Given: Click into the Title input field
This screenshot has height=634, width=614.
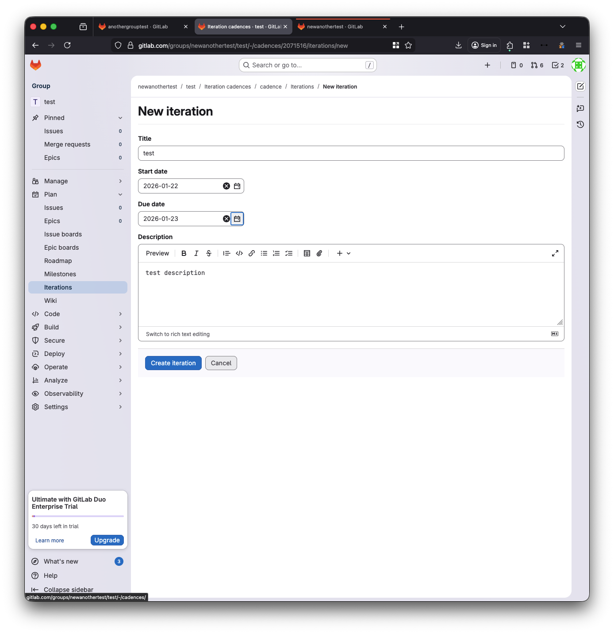Looking at the screenshot, I should click(x=351, y=153).
